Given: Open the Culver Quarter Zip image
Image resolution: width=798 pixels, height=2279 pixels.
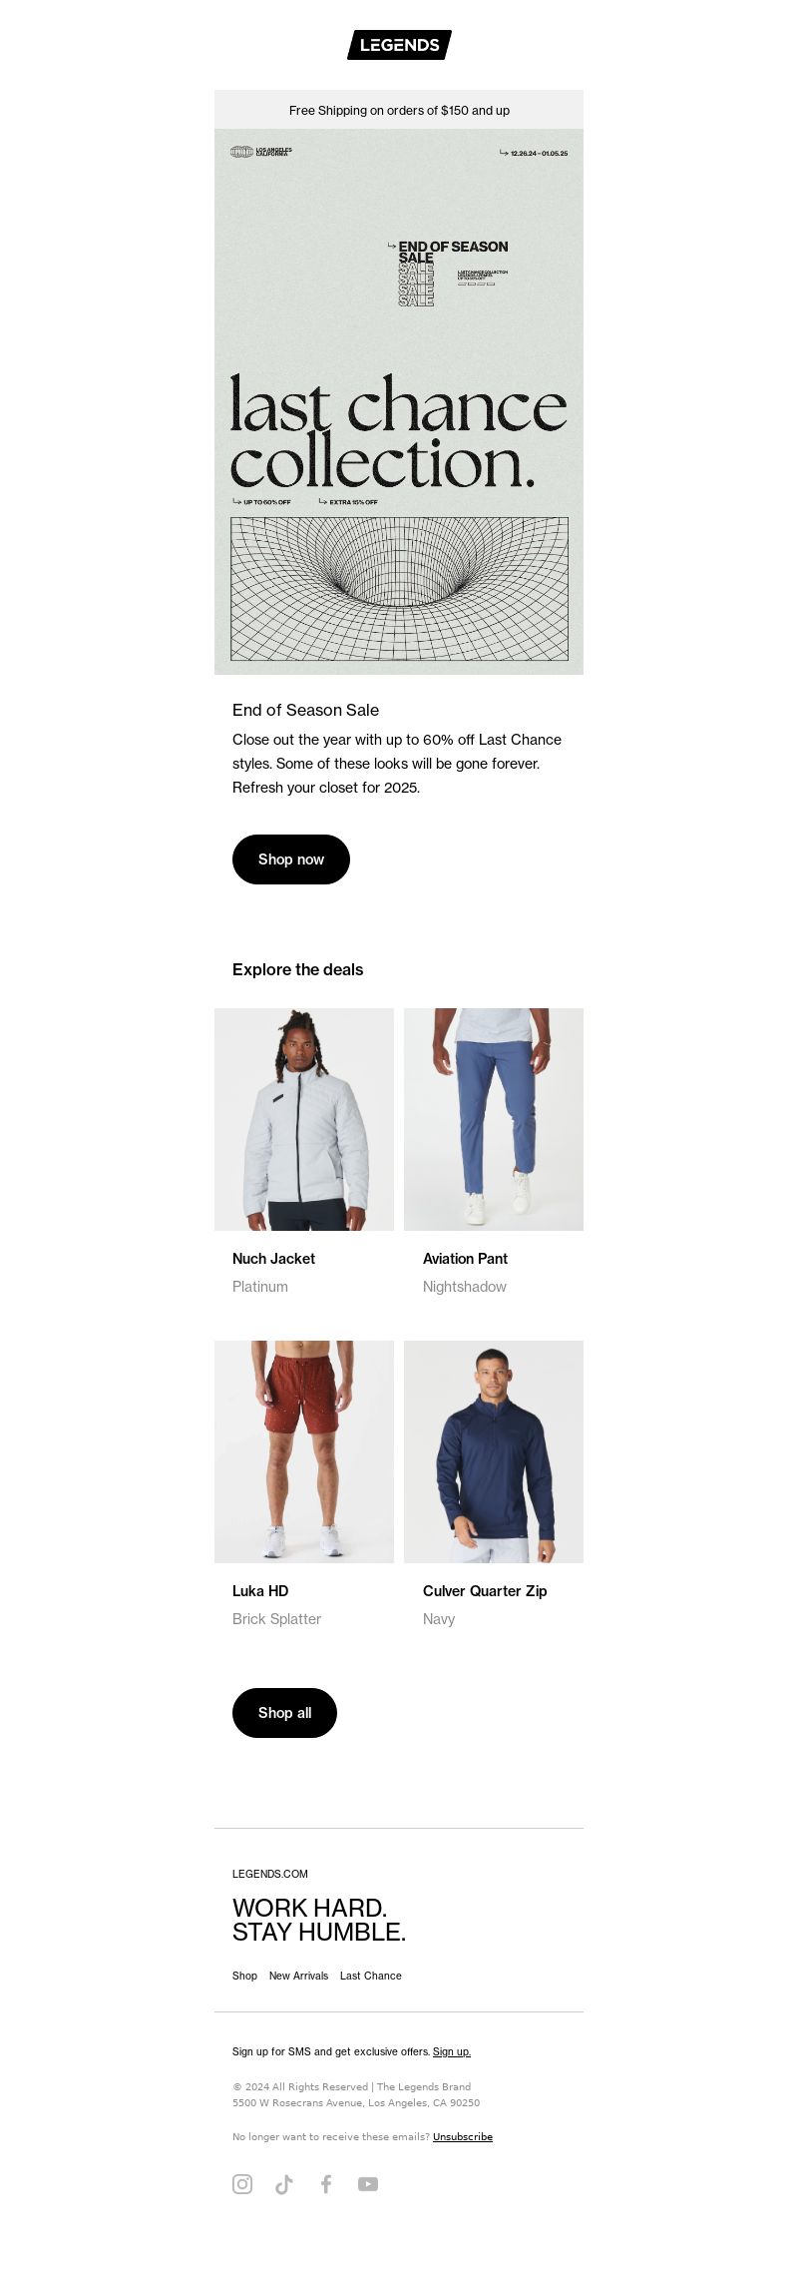Looking at the screenshot, I should (494, 1451).
